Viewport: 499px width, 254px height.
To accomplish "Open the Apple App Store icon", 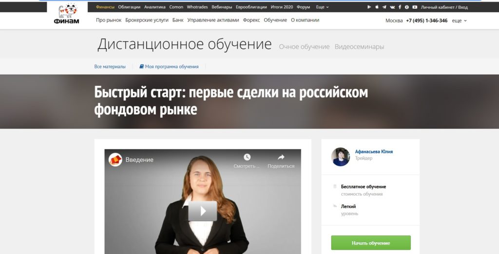I will [x=377, y=7].
